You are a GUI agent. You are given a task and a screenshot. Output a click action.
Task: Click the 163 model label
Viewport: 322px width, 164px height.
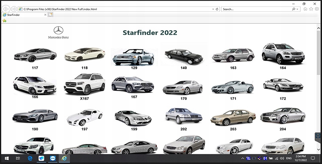233,68
